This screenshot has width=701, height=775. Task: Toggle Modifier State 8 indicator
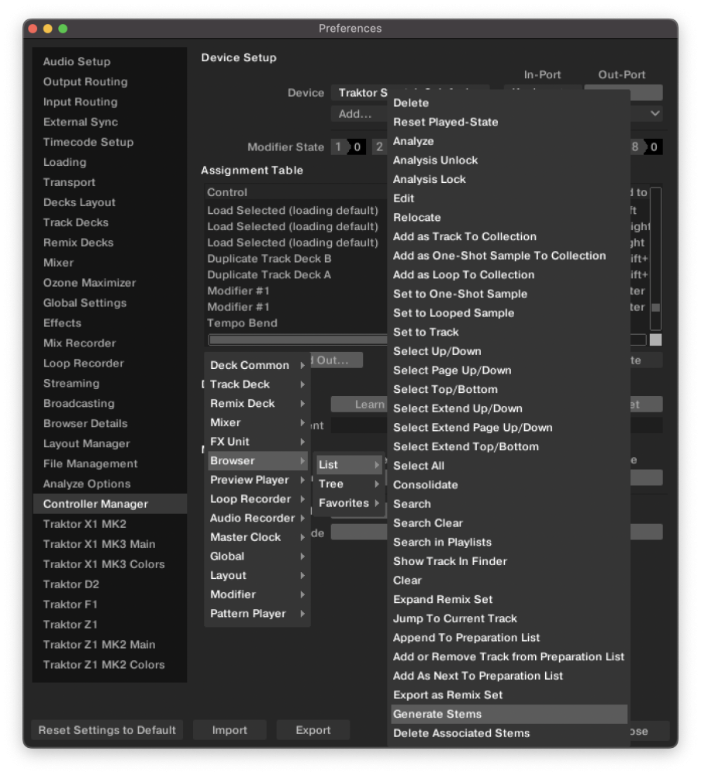click(645, 146)
